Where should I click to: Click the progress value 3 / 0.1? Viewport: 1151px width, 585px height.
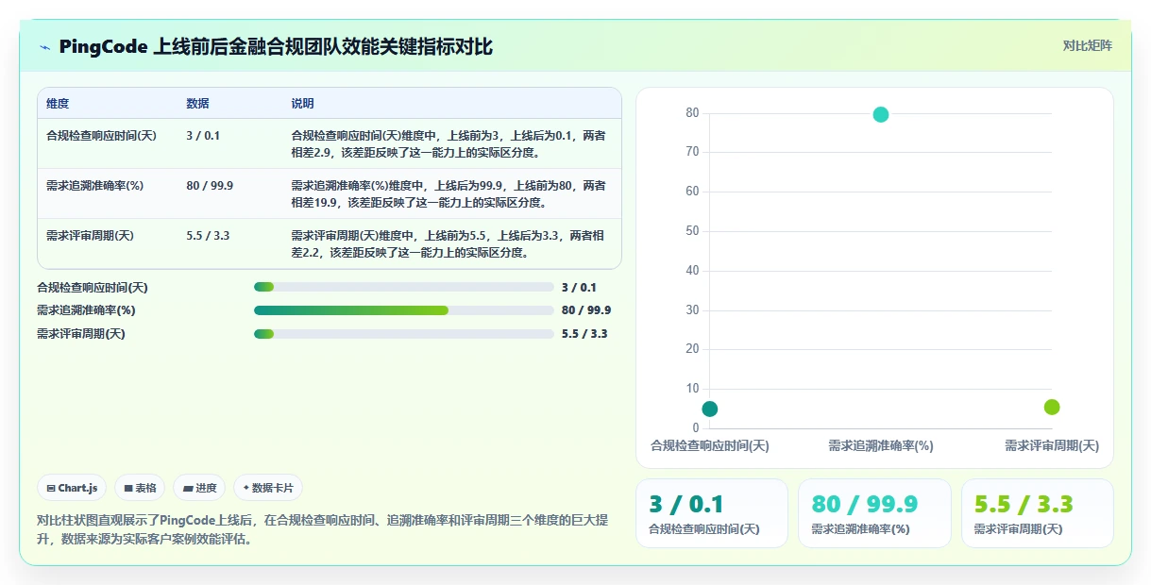tap(579, 287)
